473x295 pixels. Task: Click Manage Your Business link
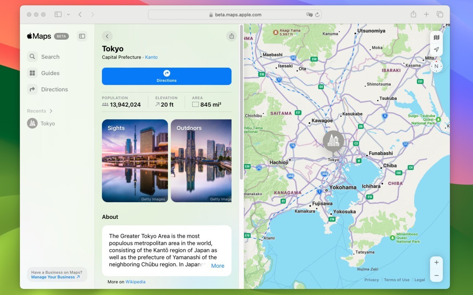click(x=55, y=277)
